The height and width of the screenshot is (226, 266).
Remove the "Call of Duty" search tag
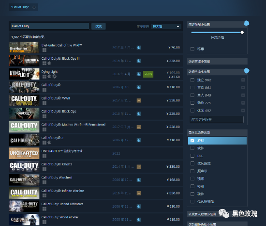(34, 7)
